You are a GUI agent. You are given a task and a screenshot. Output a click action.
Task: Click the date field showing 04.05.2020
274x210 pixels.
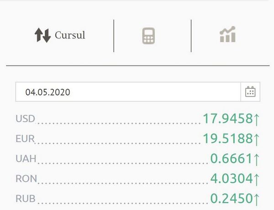pos(128,92)
